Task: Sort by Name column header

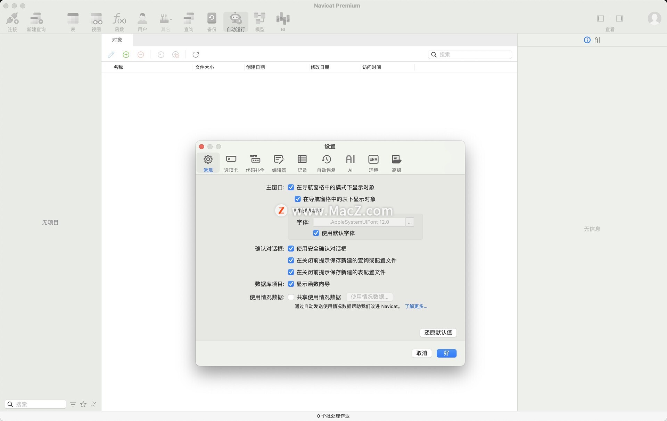Action: pyautogui.click(x=118, y=67)
